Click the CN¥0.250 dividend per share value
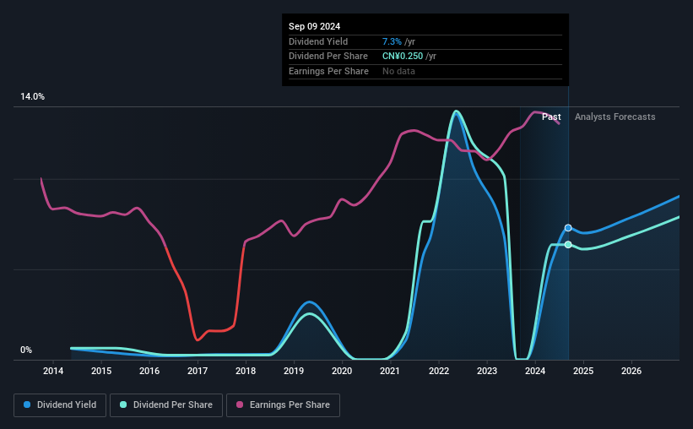 click(403, 57)
